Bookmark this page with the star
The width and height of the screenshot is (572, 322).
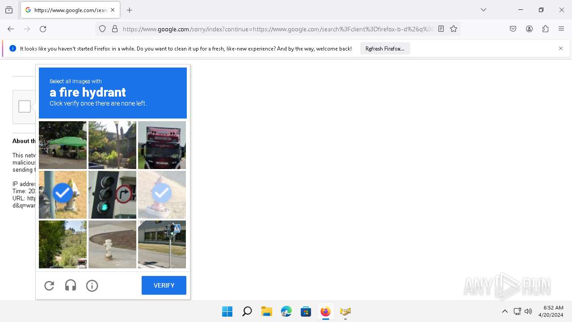tap(454, 29)
